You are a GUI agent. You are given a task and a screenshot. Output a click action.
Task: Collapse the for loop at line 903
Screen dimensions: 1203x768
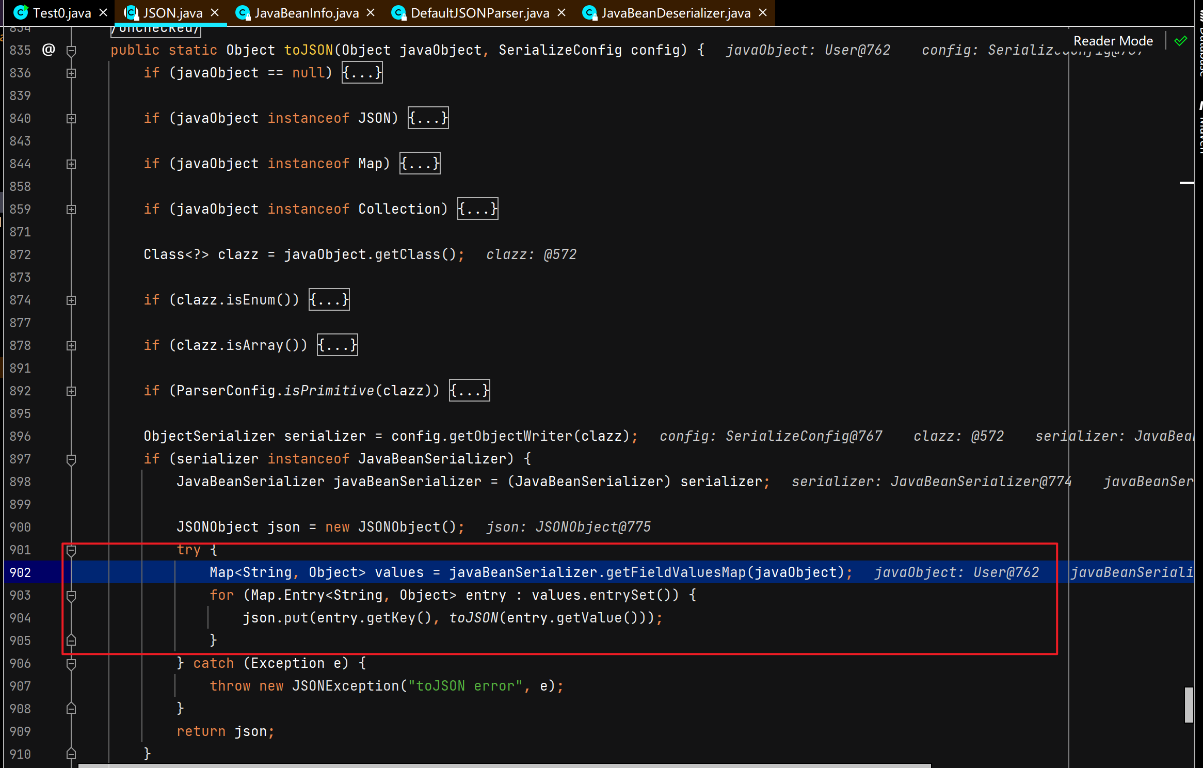coord(71,595)
